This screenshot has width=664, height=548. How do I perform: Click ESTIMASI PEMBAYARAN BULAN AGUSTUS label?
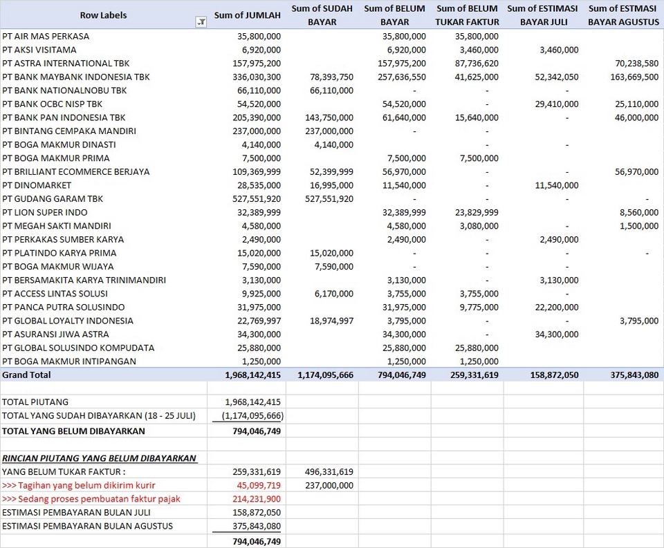[x=87, y=526]
